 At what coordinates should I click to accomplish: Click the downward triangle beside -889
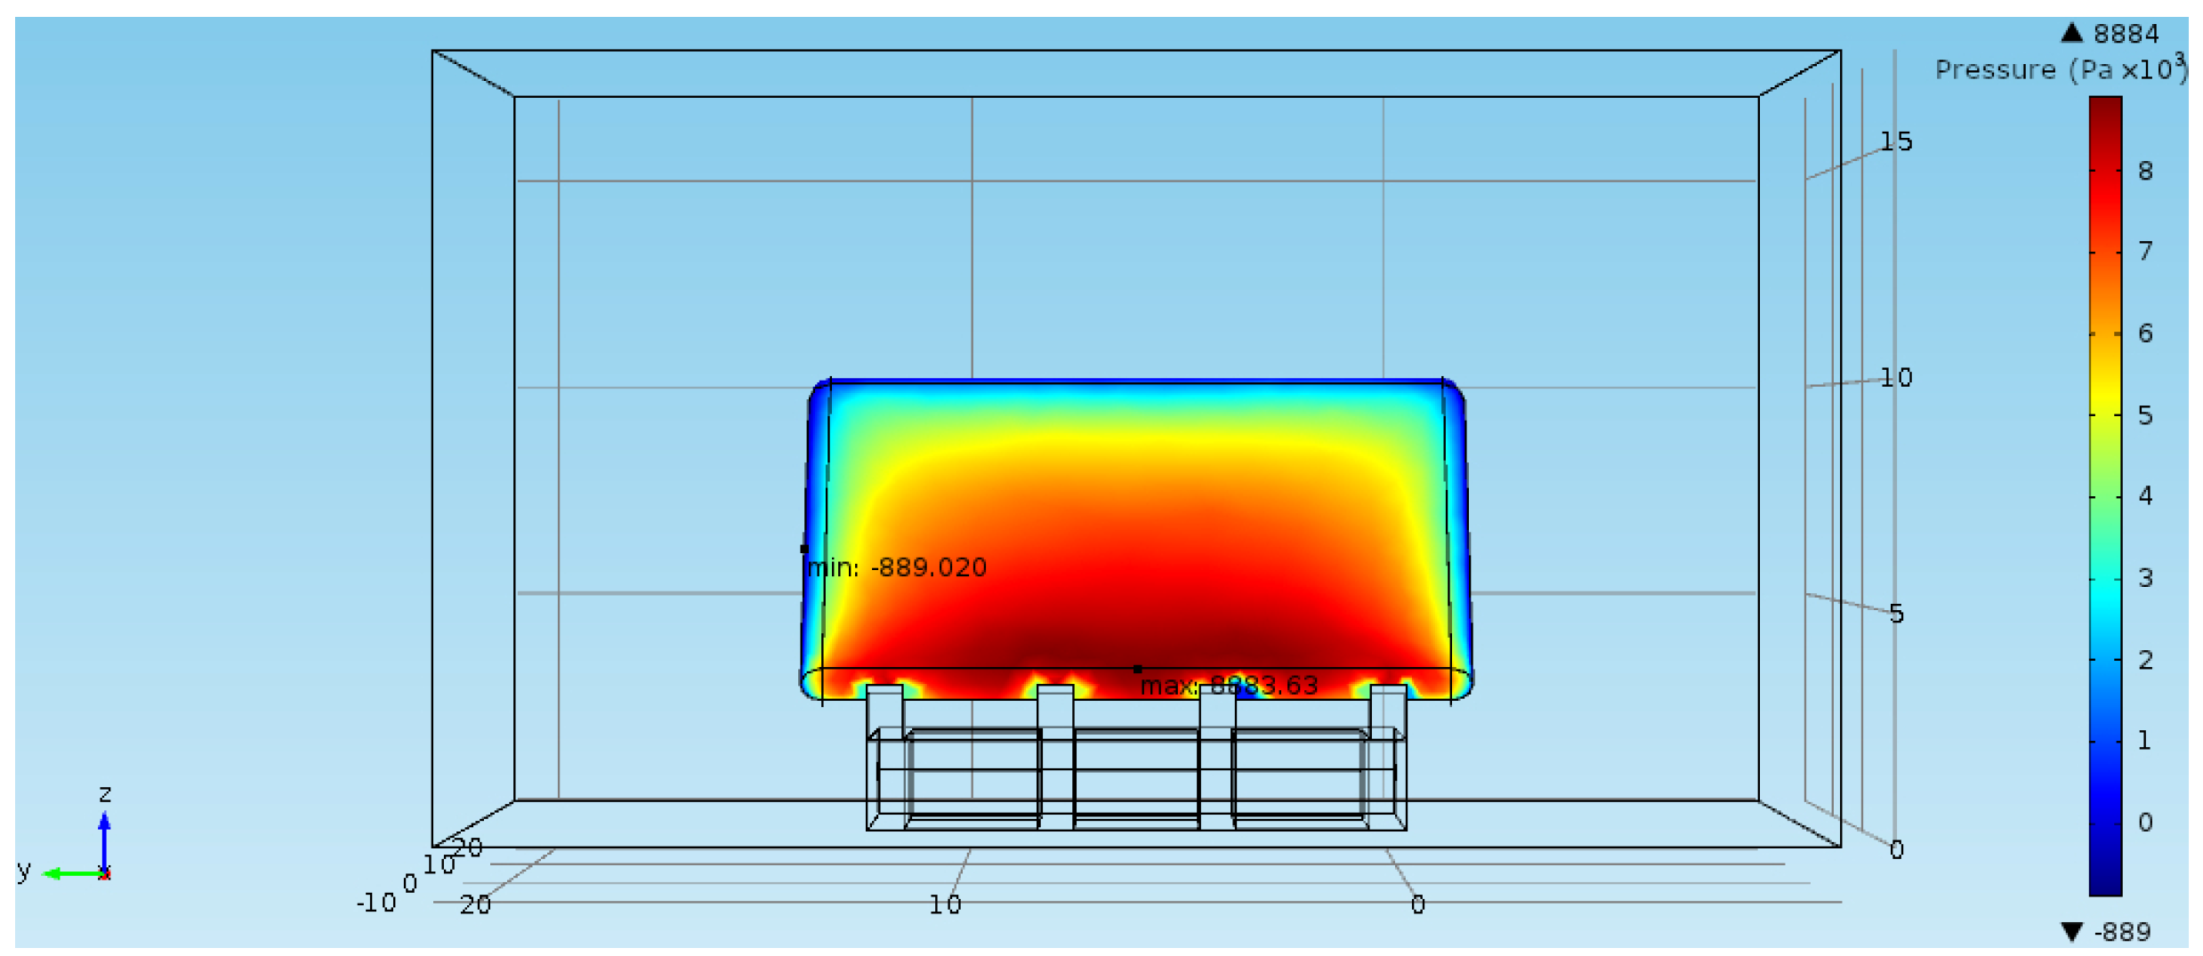coord(2072,931)
